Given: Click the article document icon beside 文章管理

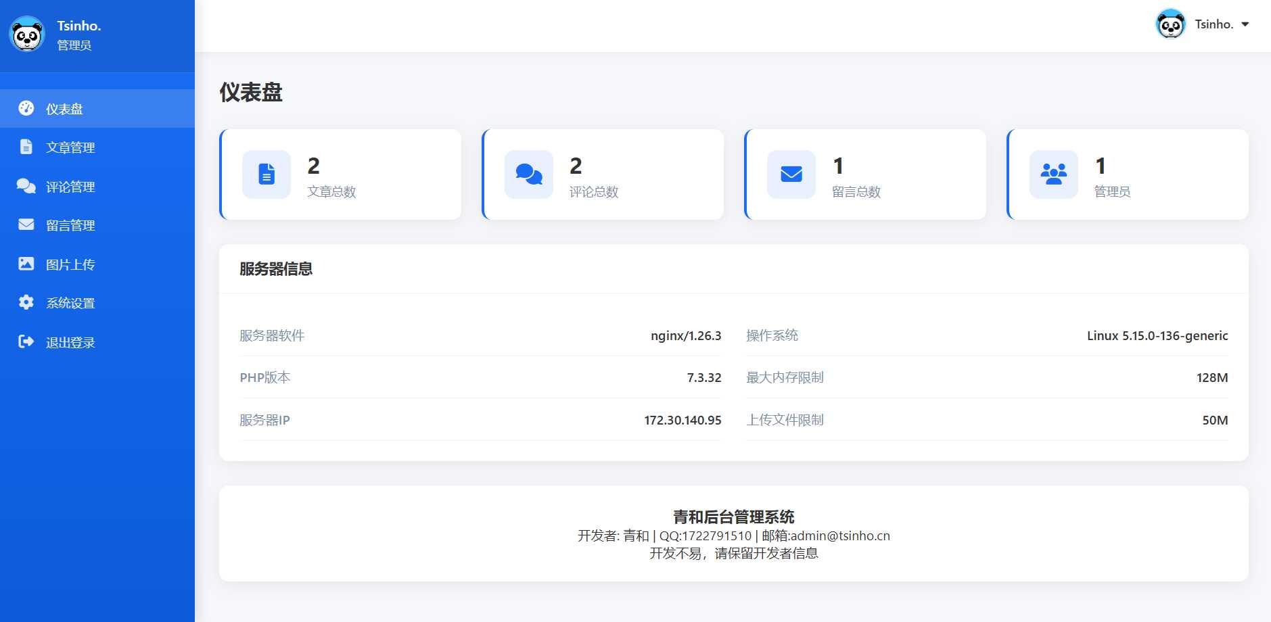Looking at the screenshot, I should point(26,147).
